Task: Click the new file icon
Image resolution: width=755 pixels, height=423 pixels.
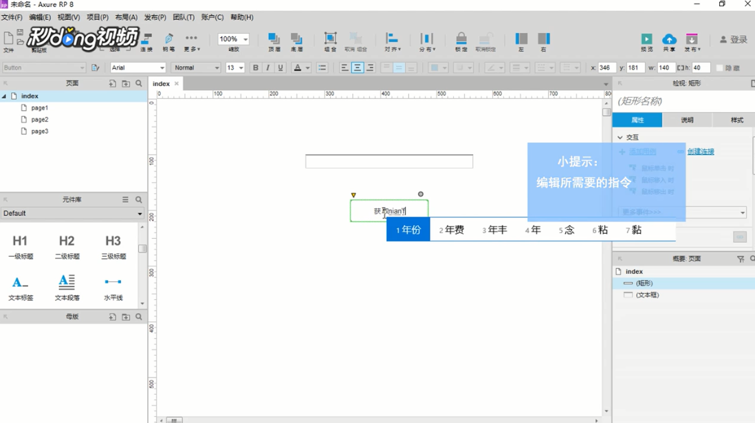Action: (8, 38)
